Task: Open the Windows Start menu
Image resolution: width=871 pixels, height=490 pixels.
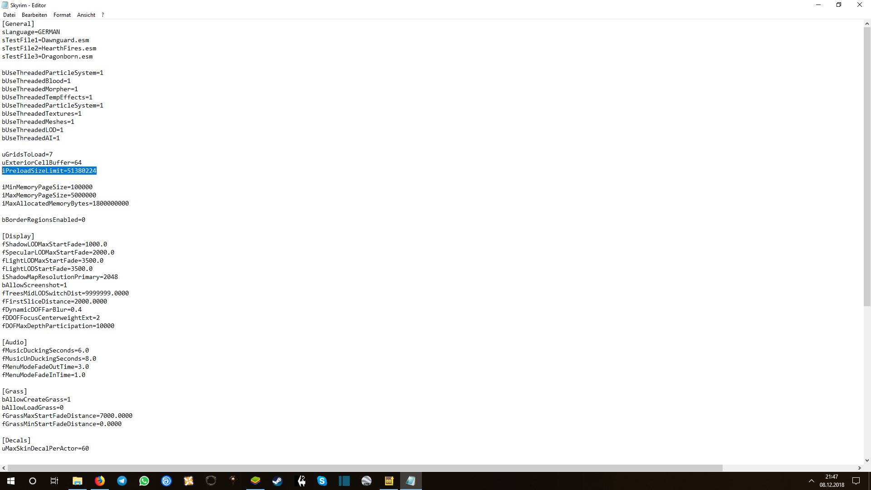Action: (x=10, y=481)
